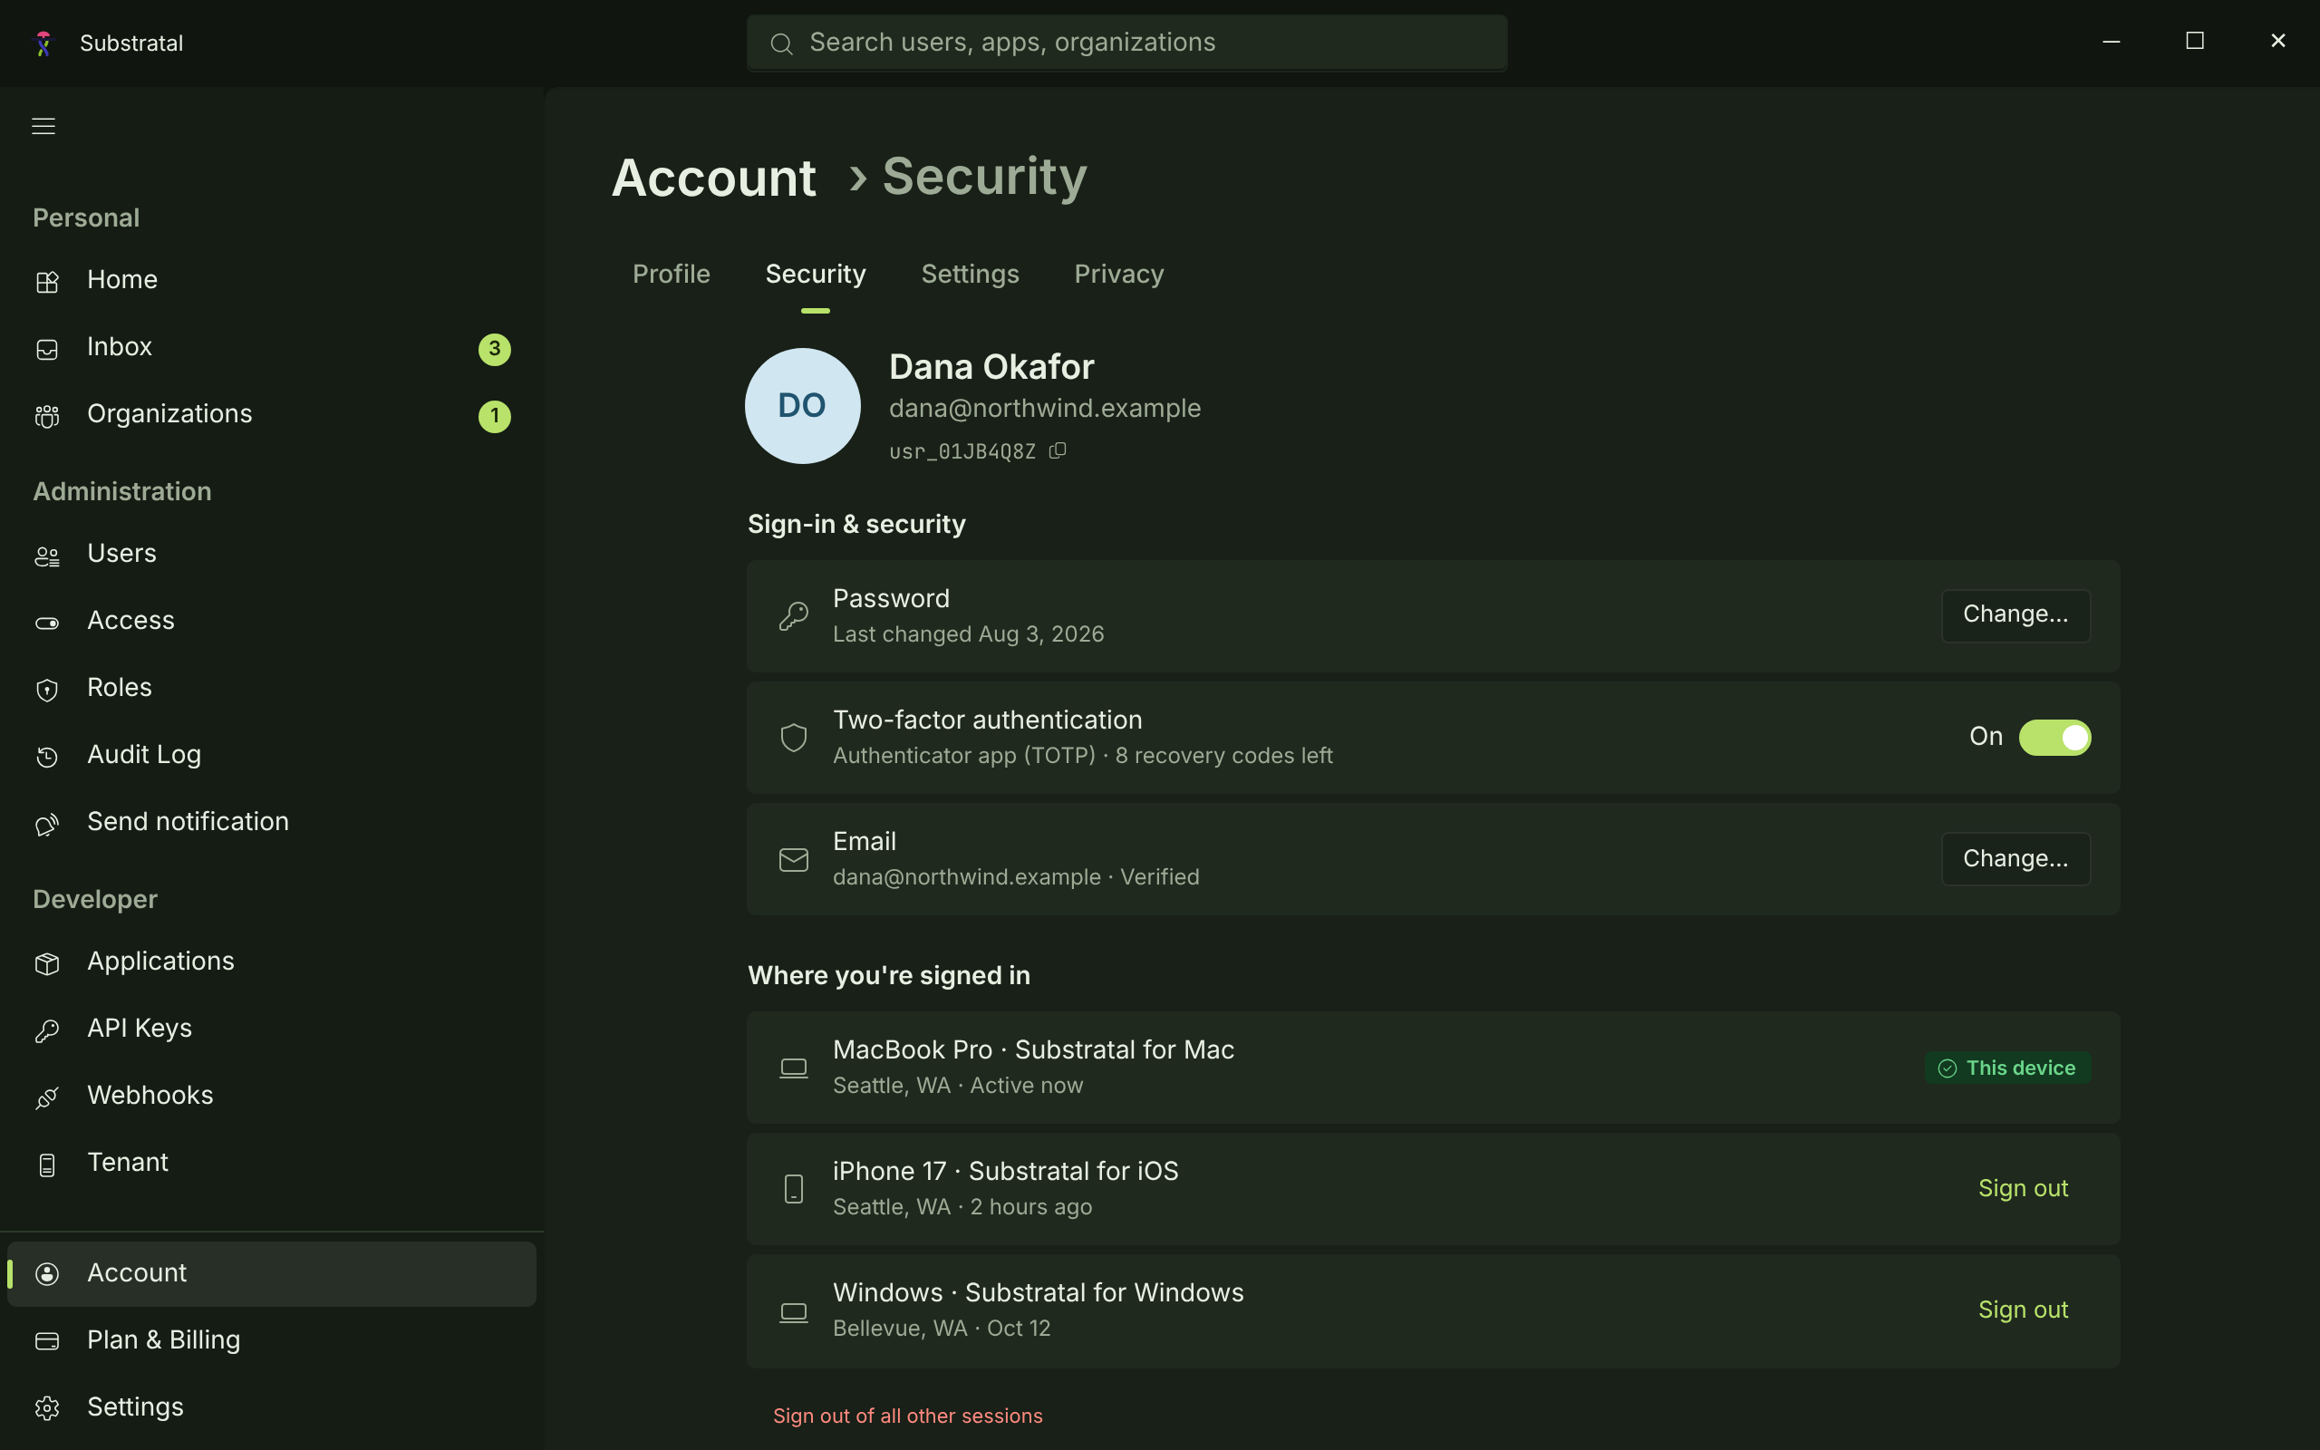Viewport: 2320px width, 1450px height.
Task: Click the Settings gear icon in sidebar
Action: point(47,1408)
